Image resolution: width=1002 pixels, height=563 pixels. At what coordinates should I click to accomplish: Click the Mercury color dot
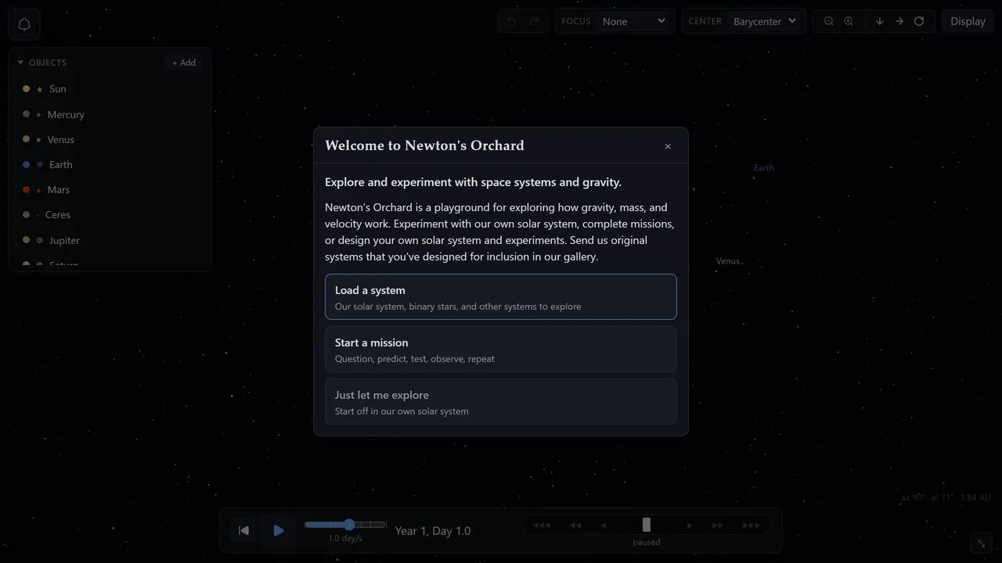(x=26, y=114)
